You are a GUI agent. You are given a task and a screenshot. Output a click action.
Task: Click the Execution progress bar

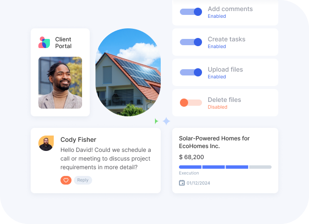coord(225,167)
